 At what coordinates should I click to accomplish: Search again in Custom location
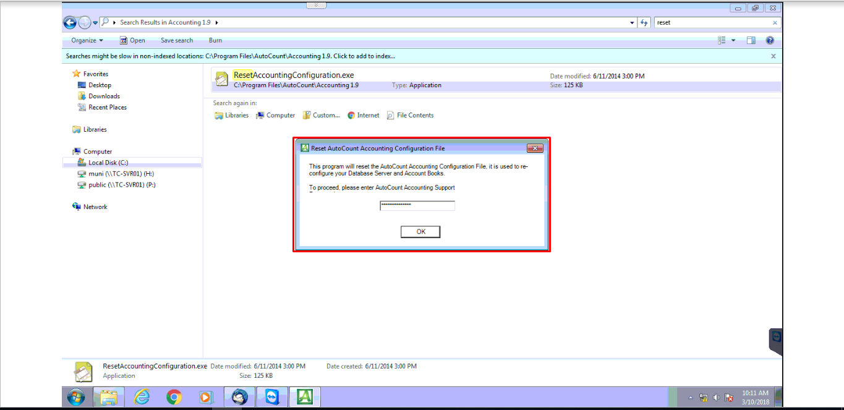tap(322, 115)
